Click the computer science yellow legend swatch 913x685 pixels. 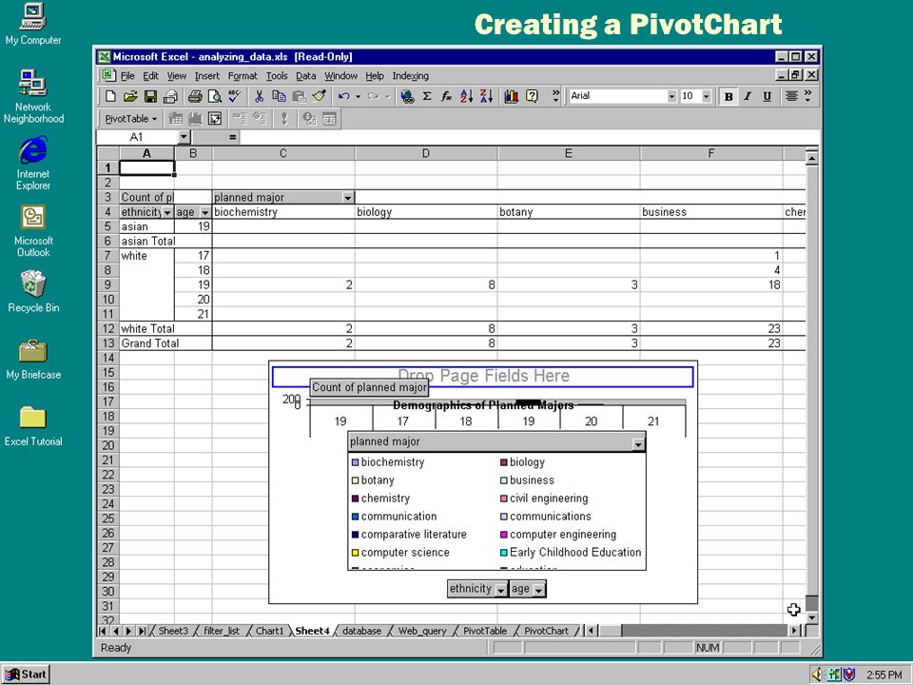pyautogui.click(x=355, y=553)
